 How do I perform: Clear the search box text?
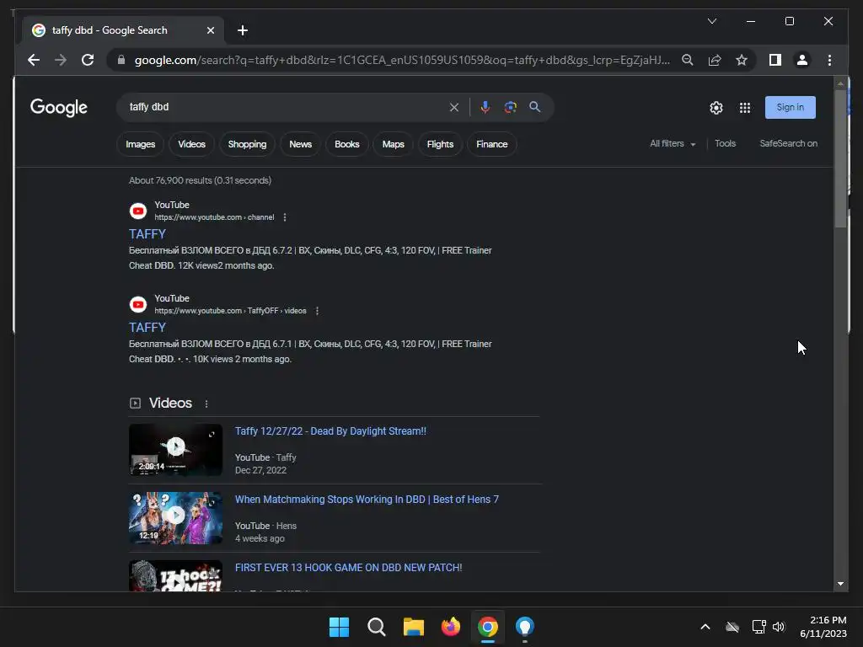point(454,107)
